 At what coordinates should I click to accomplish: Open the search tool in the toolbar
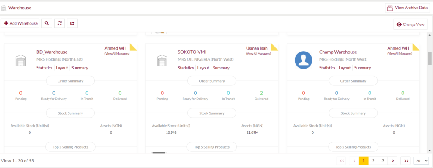tap(47, 24)
